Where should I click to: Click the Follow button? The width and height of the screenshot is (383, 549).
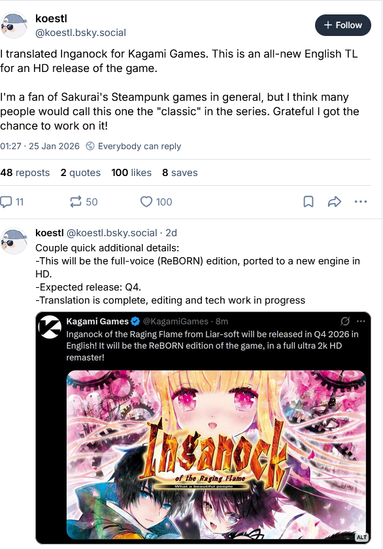(x=342, y=26)
